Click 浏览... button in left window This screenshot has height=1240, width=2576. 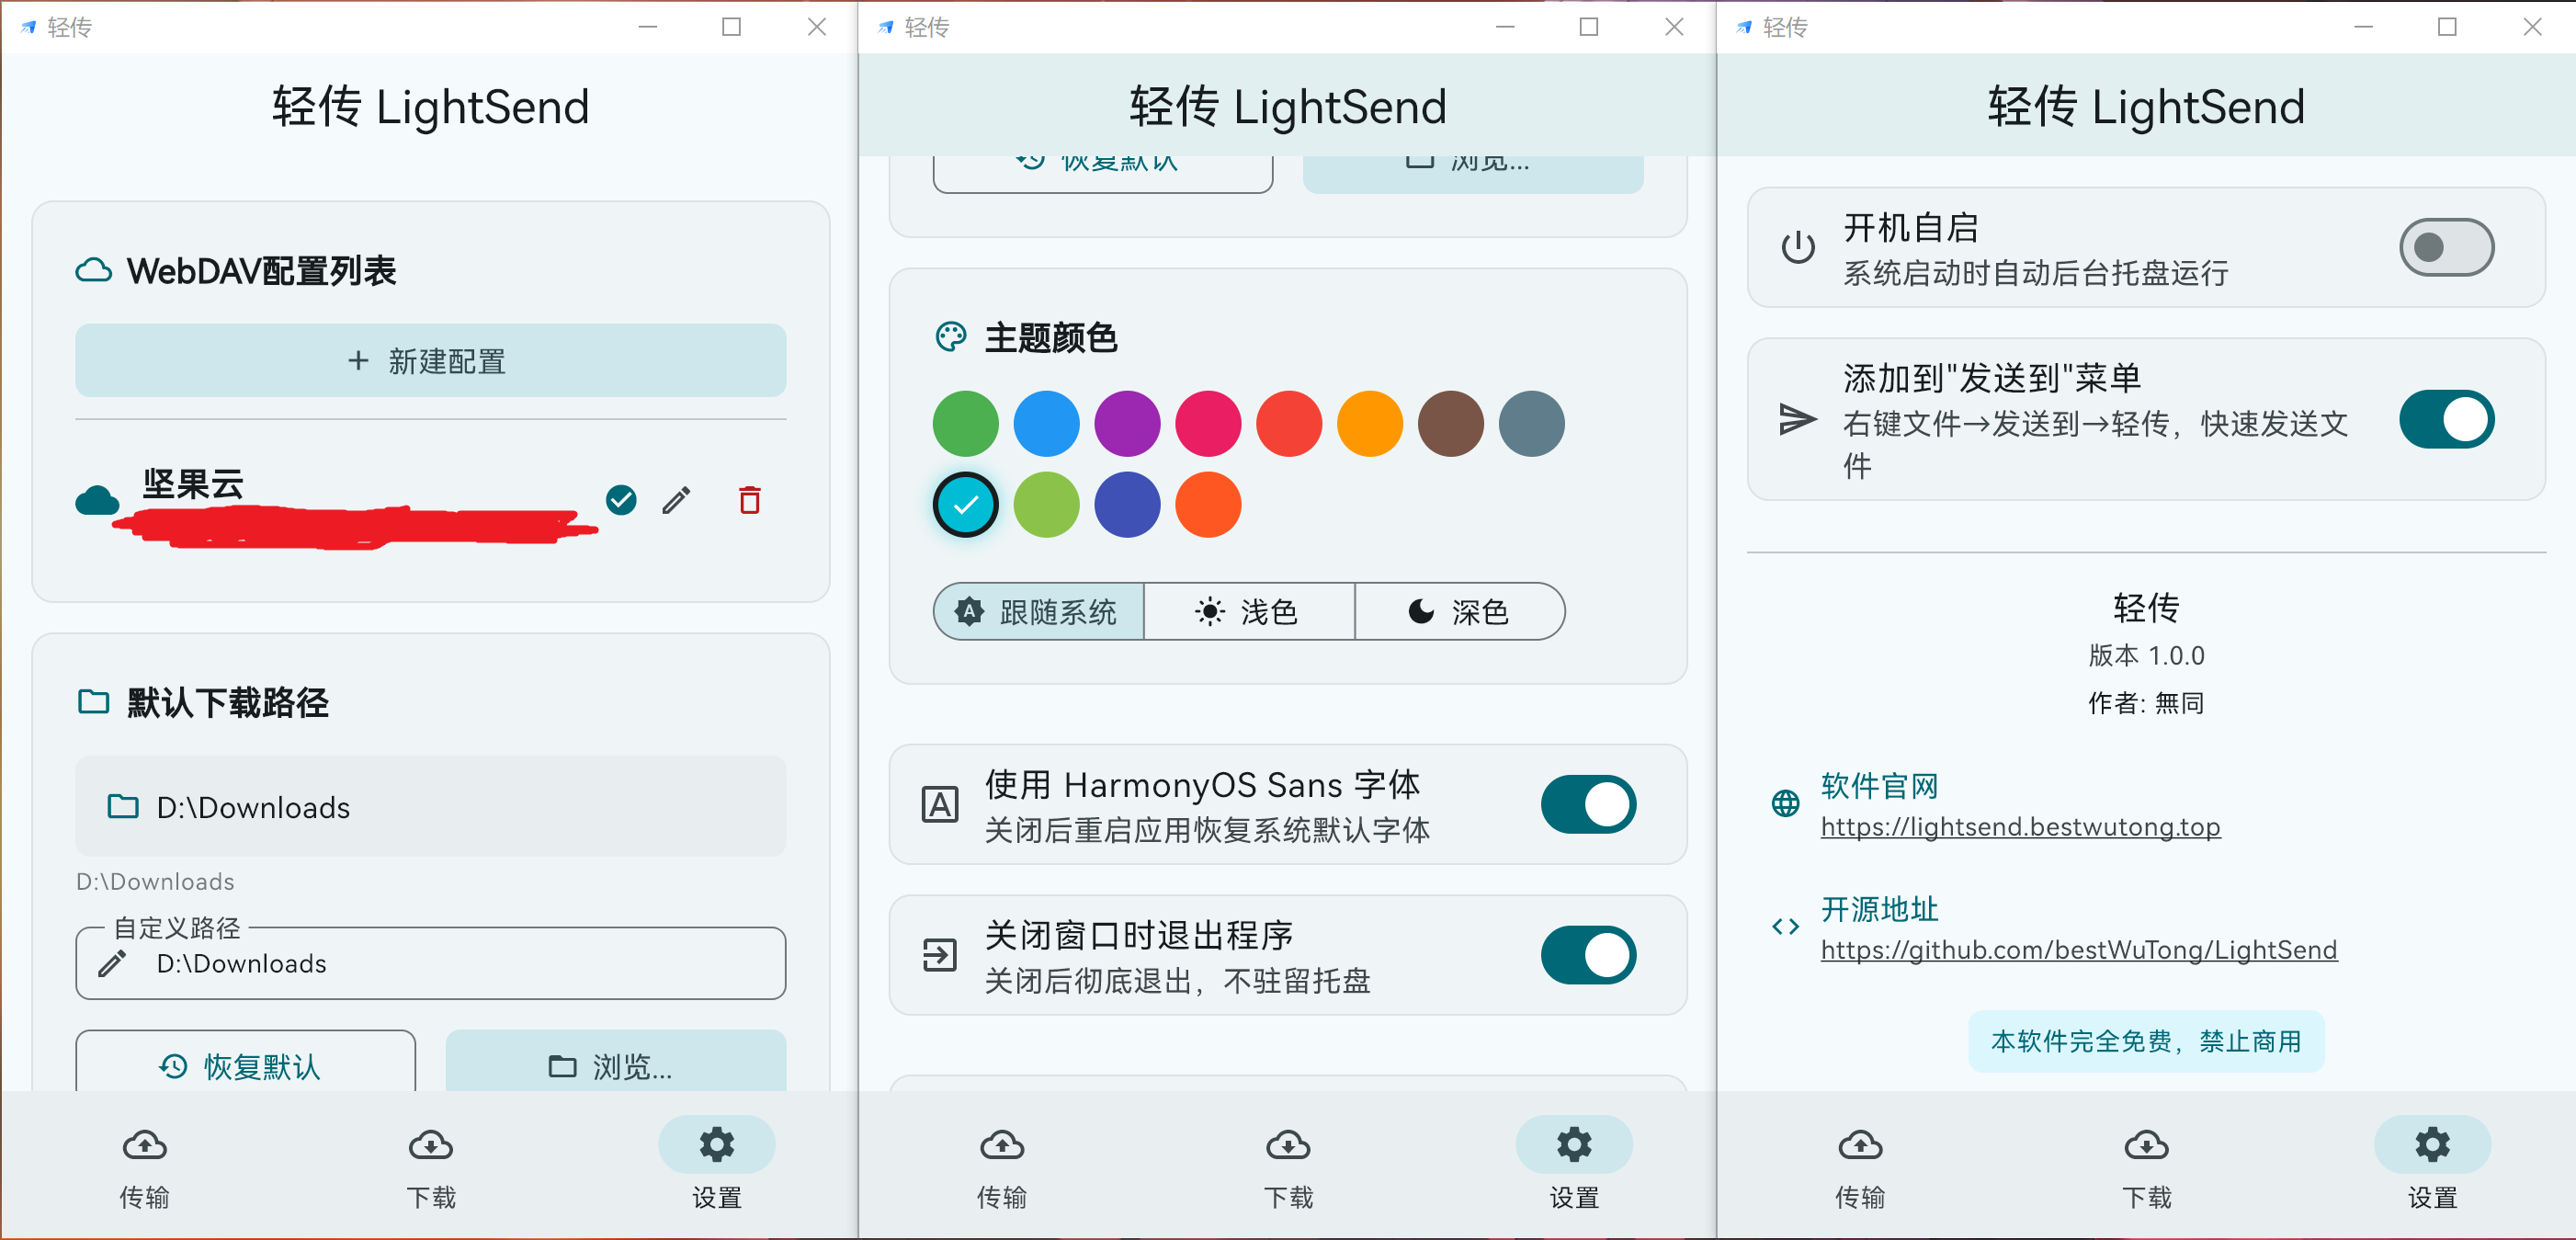click(x=616, y=1061)
